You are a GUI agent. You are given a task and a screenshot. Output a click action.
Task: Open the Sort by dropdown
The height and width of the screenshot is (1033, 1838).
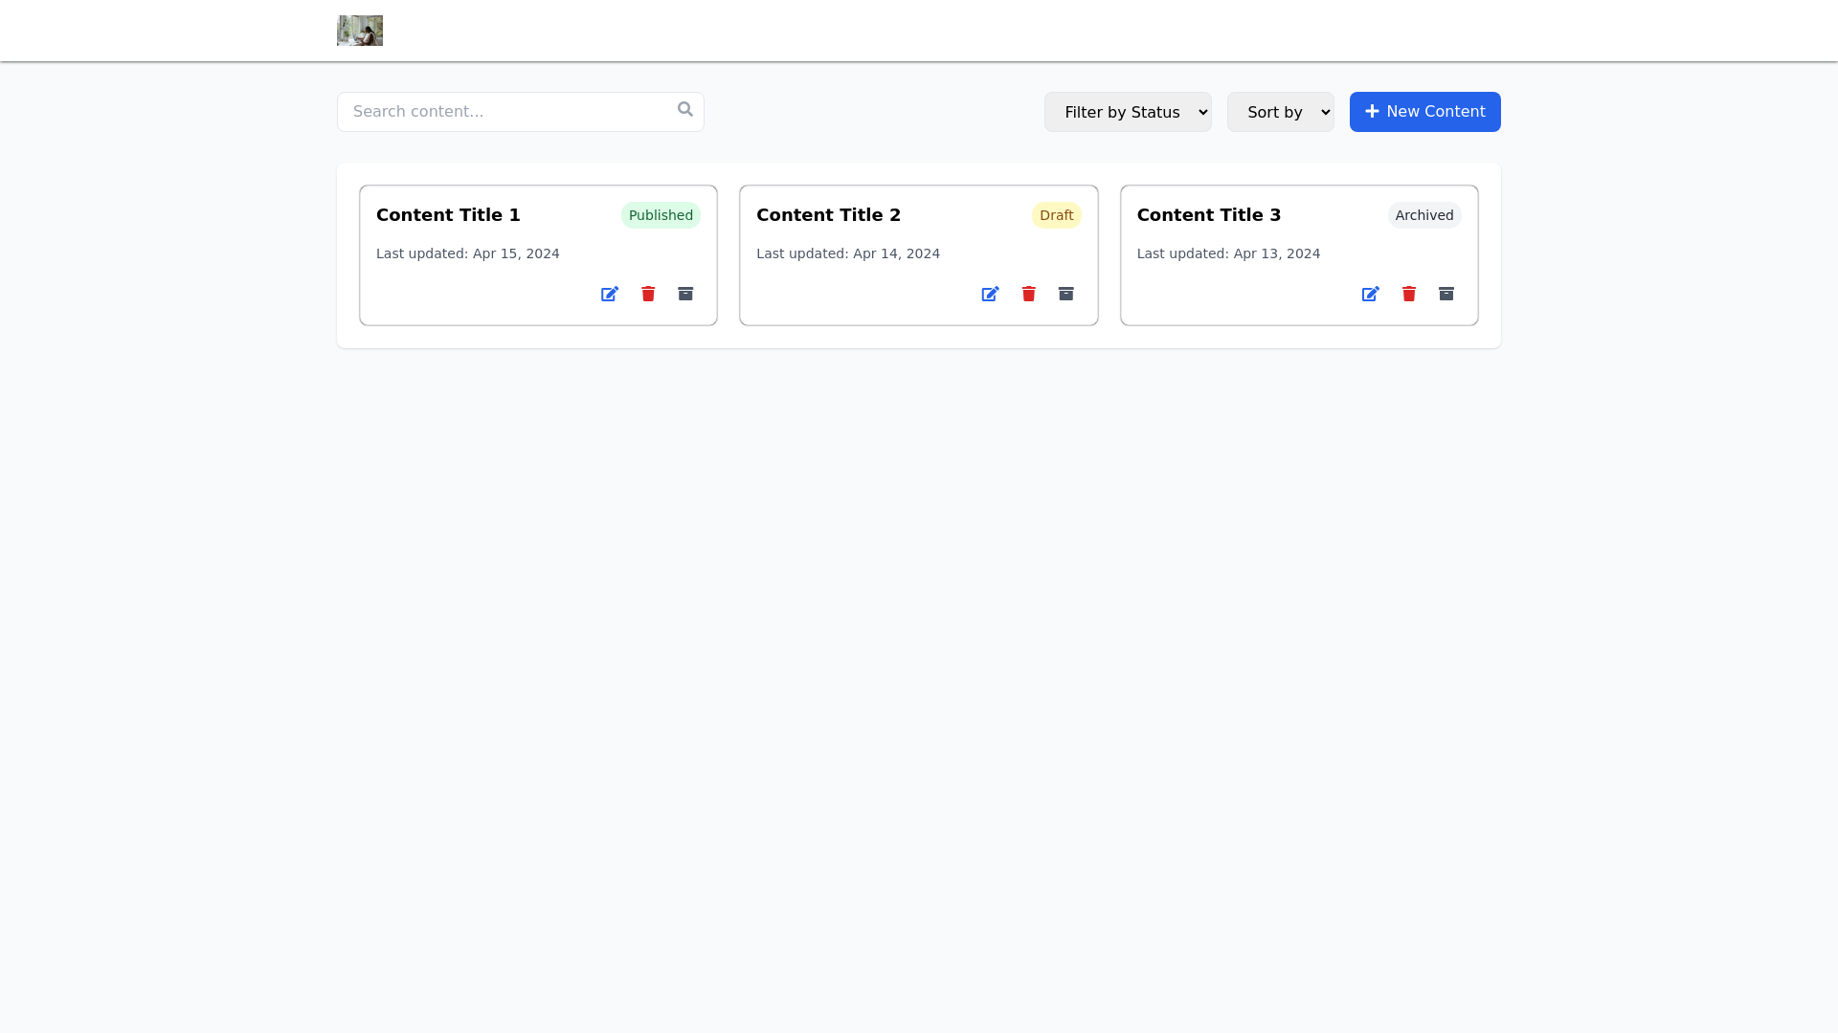(1280, 112)
